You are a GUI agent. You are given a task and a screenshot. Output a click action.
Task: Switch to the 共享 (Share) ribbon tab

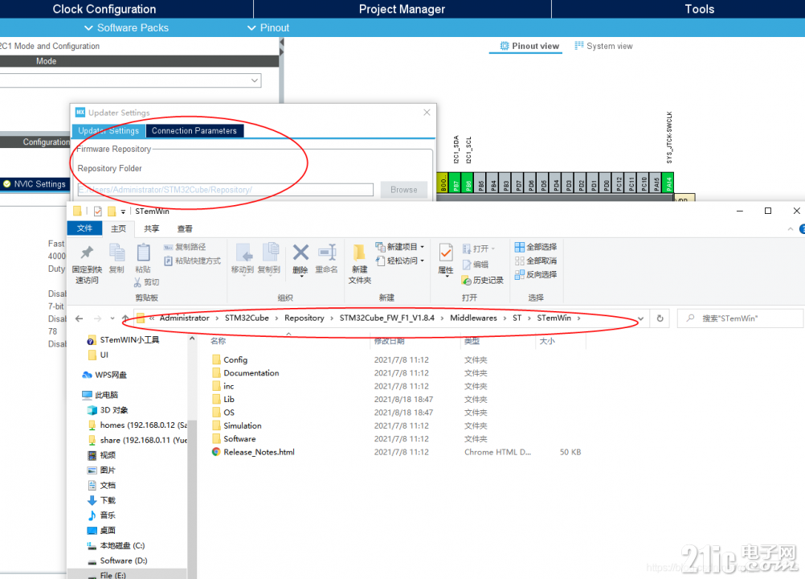152,229
